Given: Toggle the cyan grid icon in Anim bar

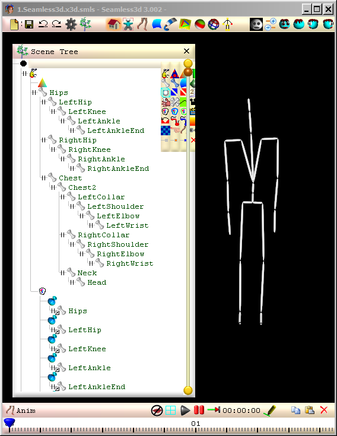Looking at the screenshot, I should click(x=170, y=410).
